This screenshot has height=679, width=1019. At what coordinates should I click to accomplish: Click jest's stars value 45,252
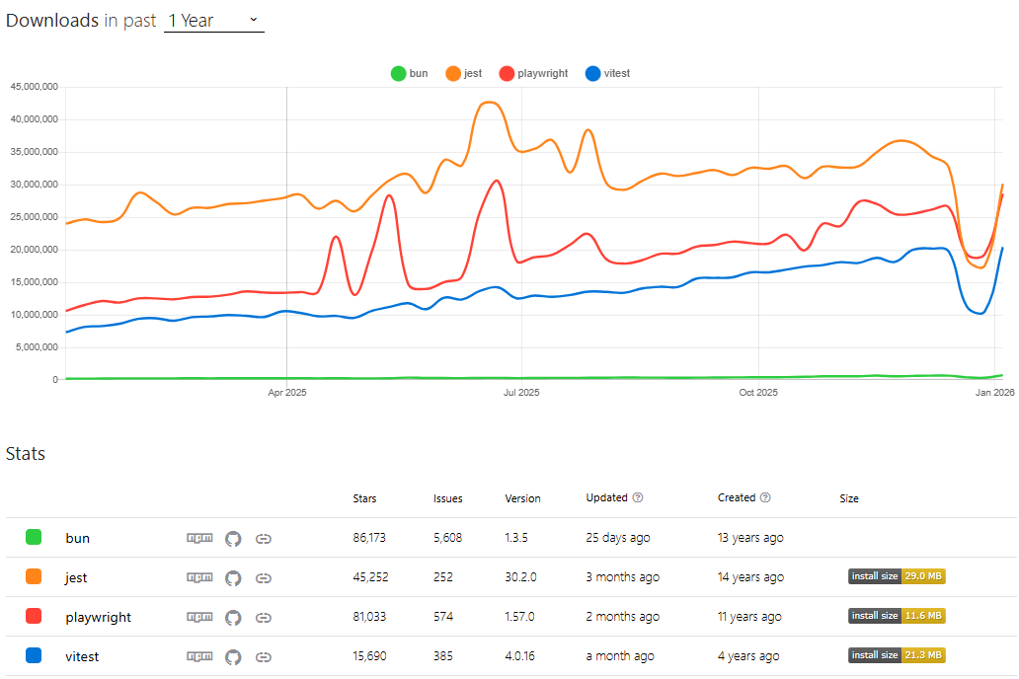pyautogui.click(x=370, y=577)
